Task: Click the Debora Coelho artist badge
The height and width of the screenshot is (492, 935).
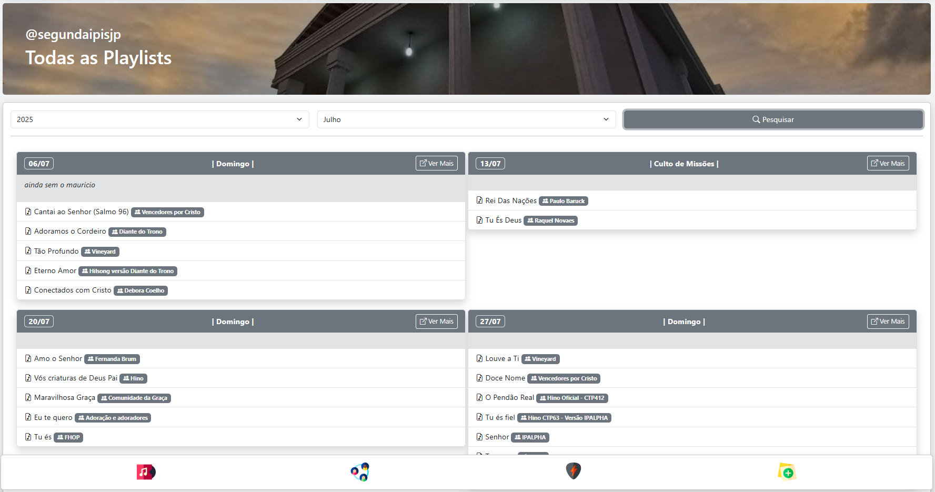Action: (x=140, y=290)
